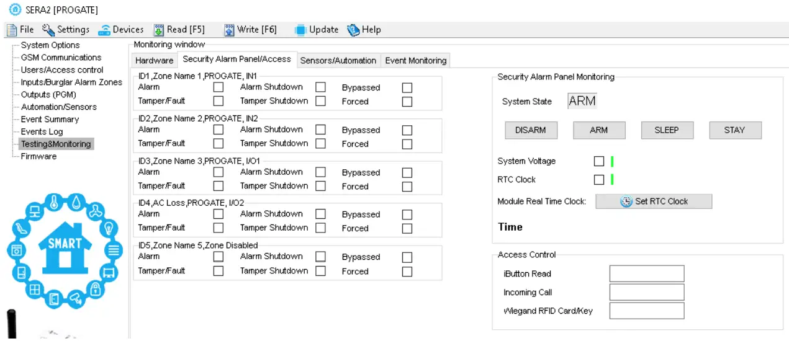Click the iButton Read field
The width and height of the screenshot is (789, 341).
click(647, 274)
